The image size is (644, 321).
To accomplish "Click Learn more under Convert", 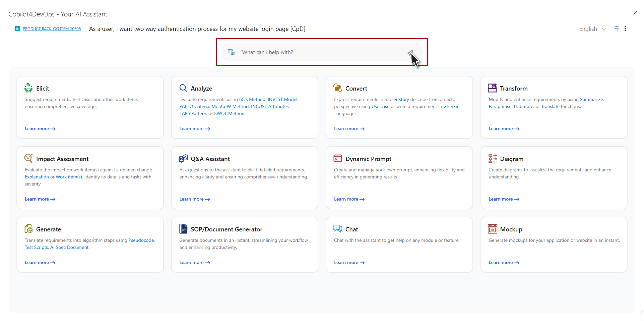I will click(x=349, y=129).
